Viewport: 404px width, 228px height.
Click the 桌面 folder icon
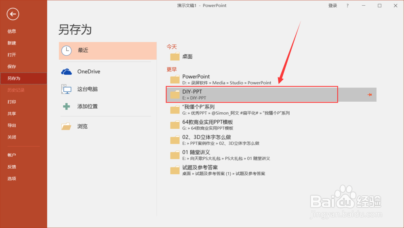tap(175, 56)
